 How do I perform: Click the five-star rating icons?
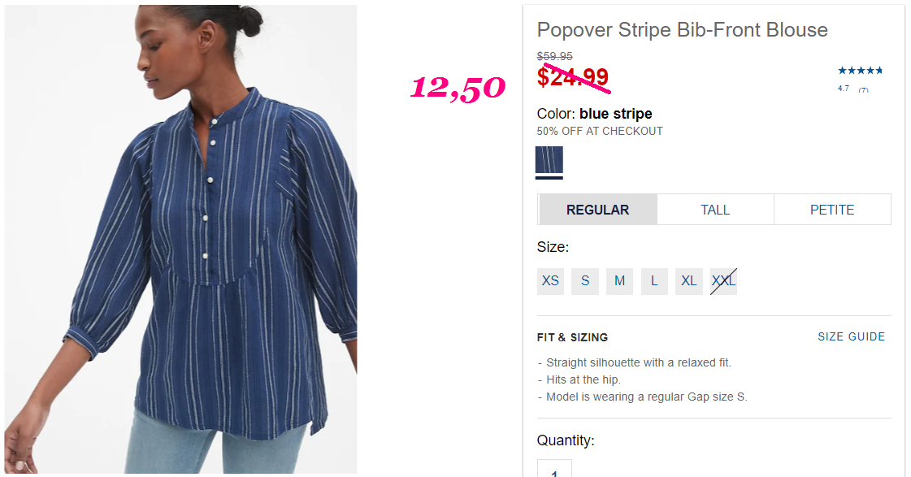pos(860,71)
